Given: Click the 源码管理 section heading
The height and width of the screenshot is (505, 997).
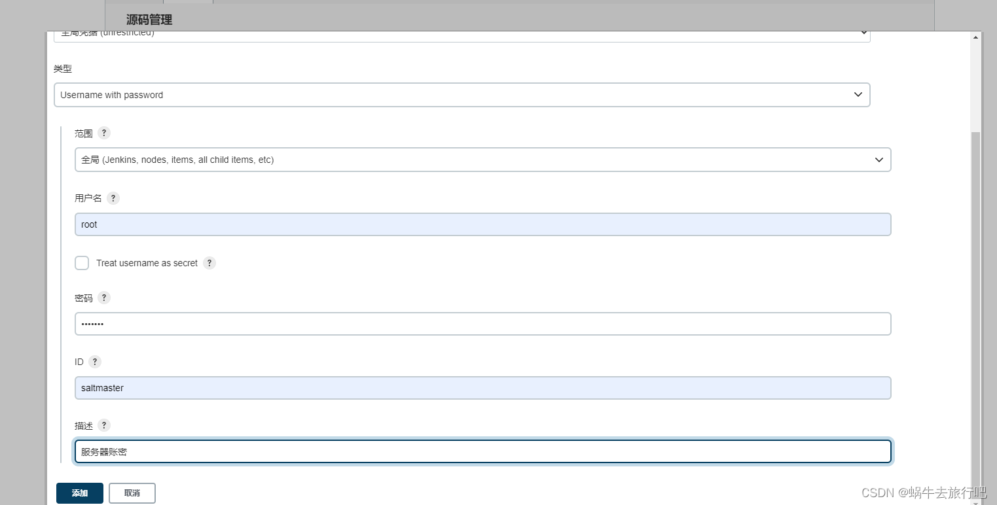Looking at the screenshot, I should point(149,20).
